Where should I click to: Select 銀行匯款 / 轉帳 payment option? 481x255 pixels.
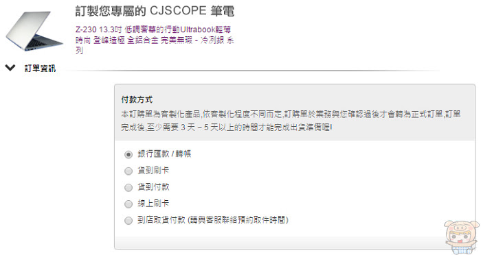(128, 154)
